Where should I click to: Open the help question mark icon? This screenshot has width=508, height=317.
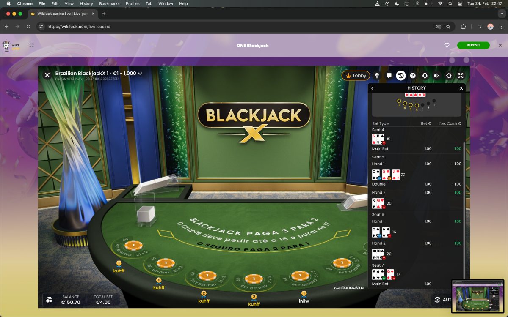coord(413,76)
